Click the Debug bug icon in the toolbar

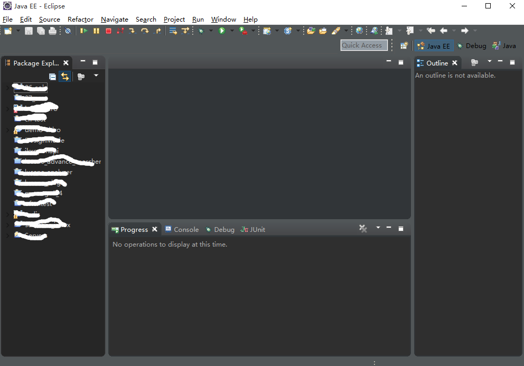(x=201, y=31)
